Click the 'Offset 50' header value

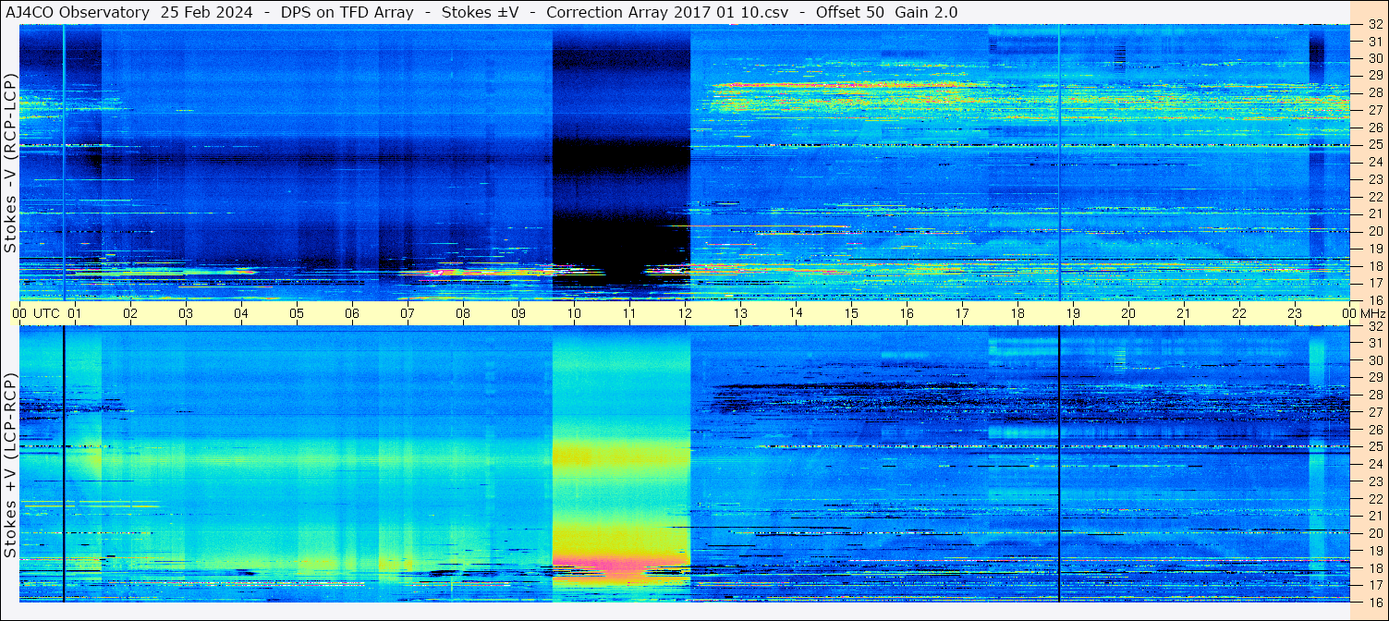848,12
